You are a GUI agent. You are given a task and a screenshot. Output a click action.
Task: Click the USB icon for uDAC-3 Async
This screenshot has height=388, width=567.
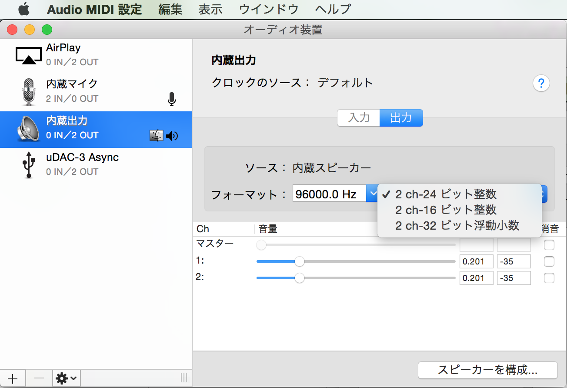[x=29, y=165]
